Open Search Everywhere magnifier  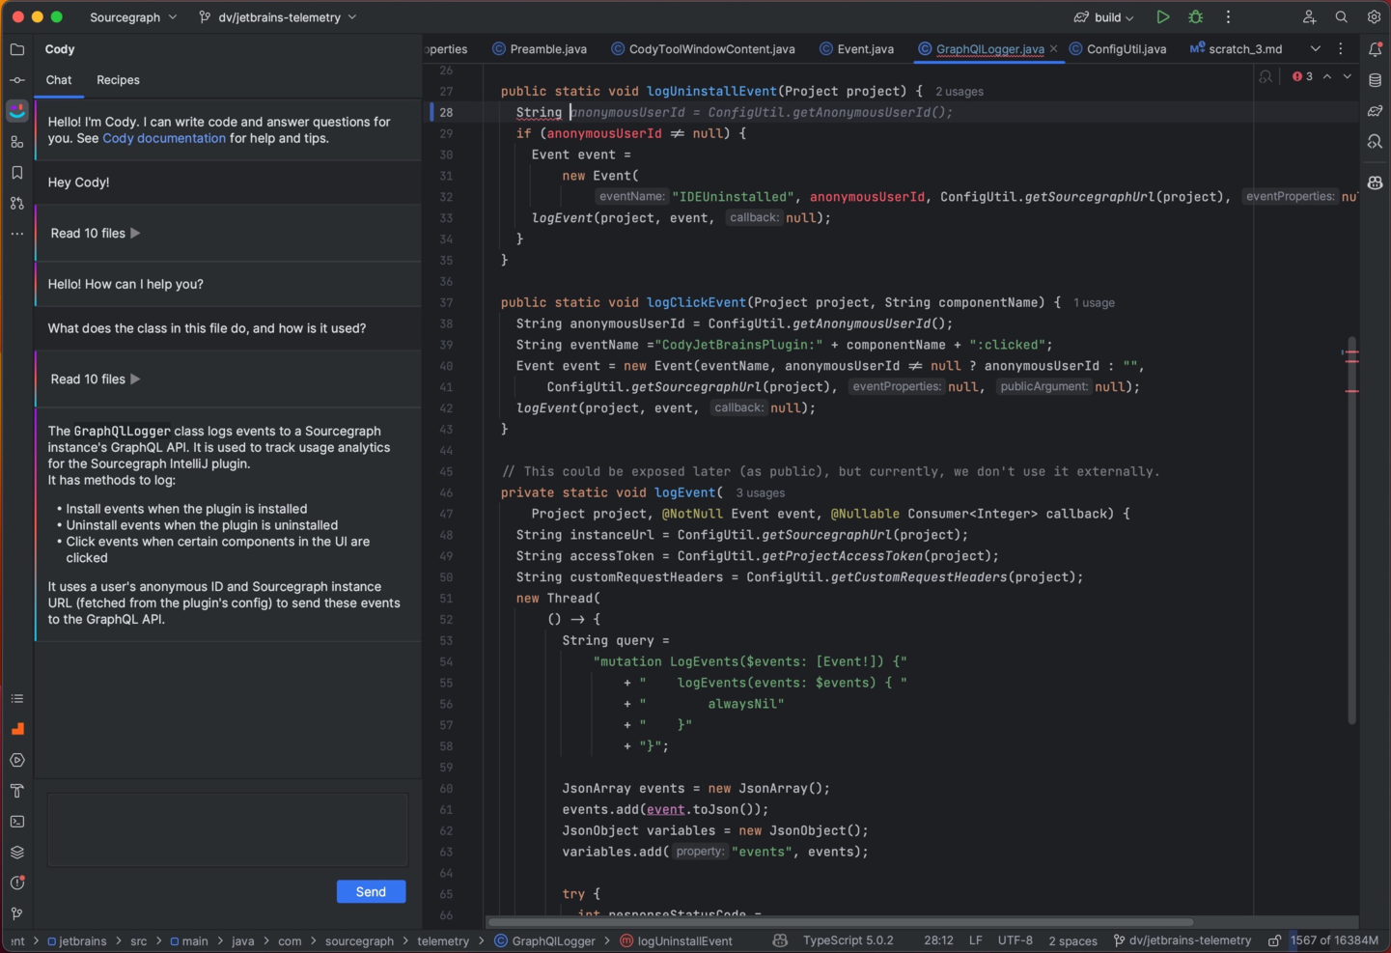[x=1342, y=17]
